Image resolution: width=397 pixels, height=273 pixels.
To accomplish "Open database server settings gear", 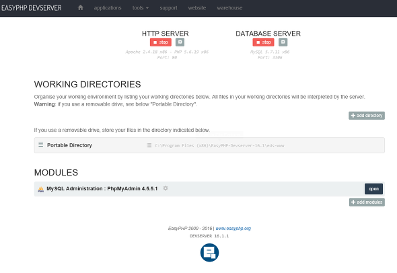I will coord(283,42).
